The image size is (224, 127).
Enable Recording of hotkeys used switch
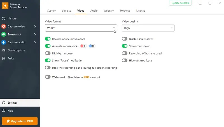125,53
